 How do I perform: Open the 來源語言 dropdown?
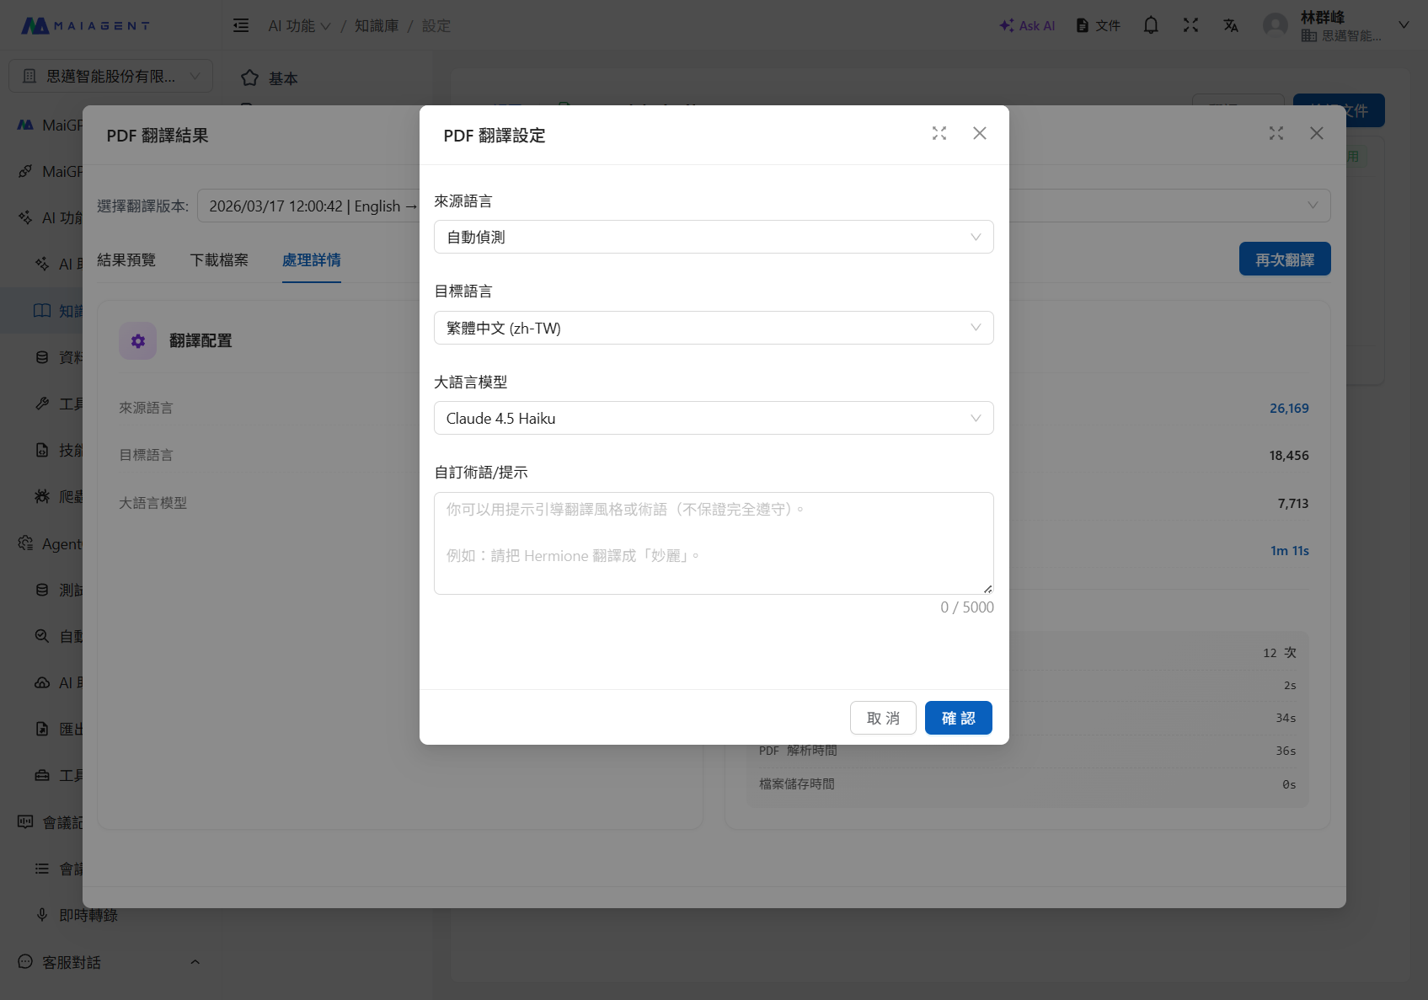point(713,237)
